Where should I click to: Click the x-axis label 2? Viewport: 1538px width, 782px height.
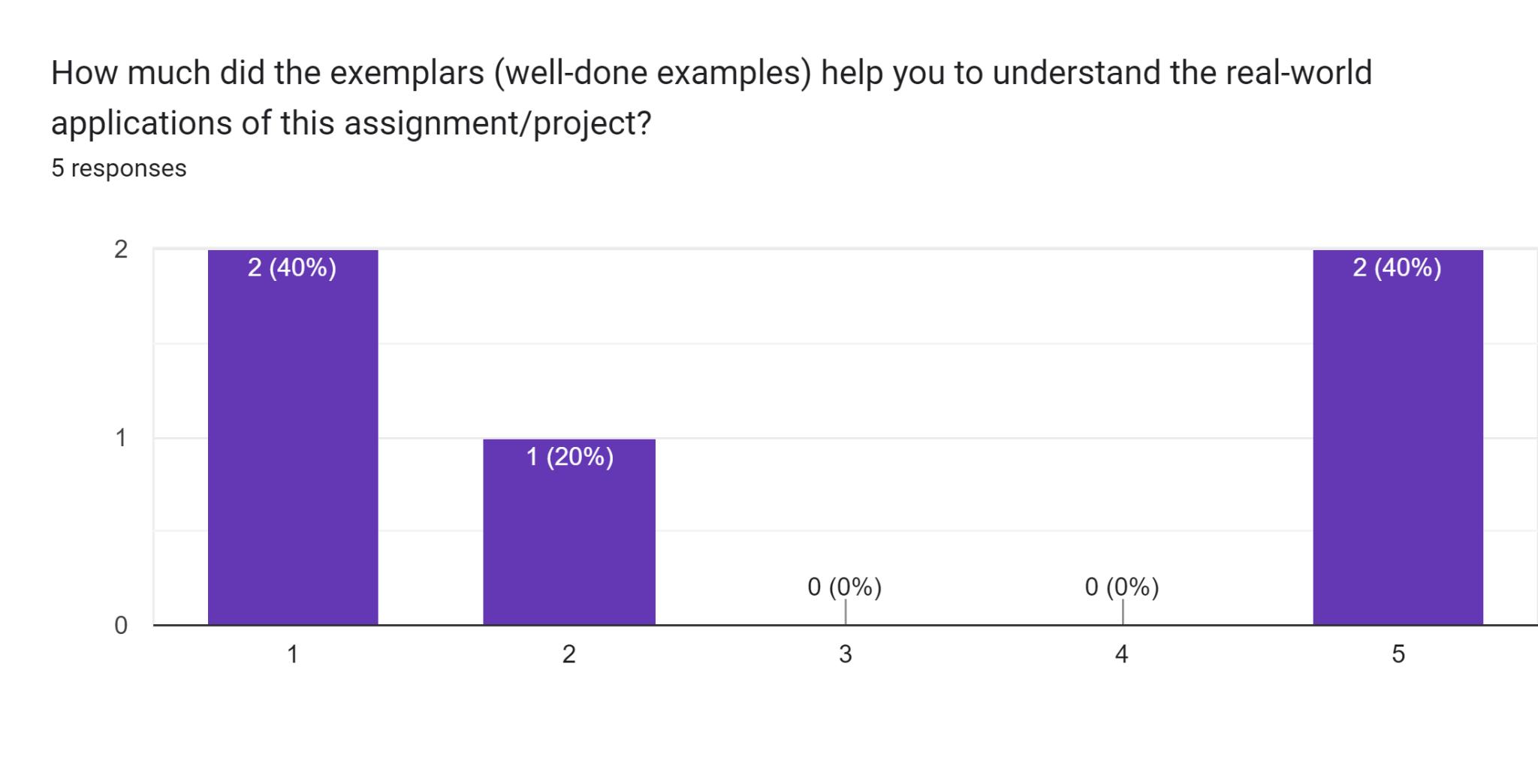pos(569,654)
